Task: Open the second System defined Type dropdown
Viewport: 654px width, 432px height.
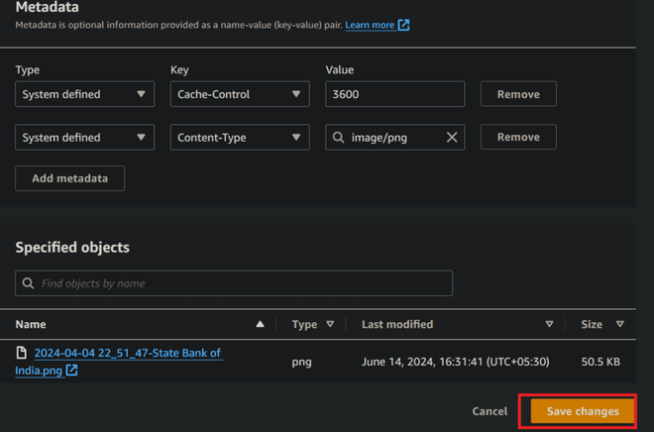Action: tap(84, 138)
